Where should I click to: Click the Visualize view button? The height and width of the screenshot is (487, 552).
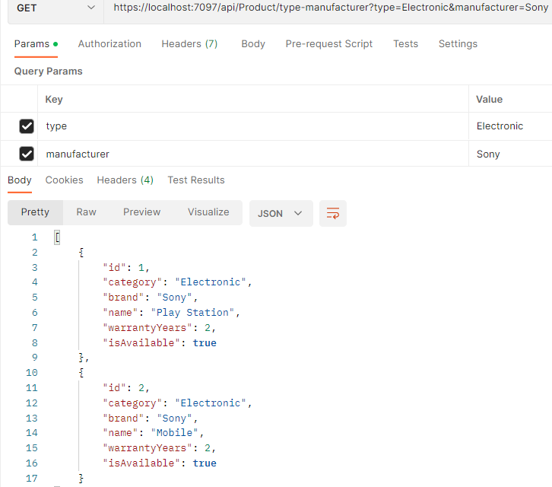(x=208, y=212)
